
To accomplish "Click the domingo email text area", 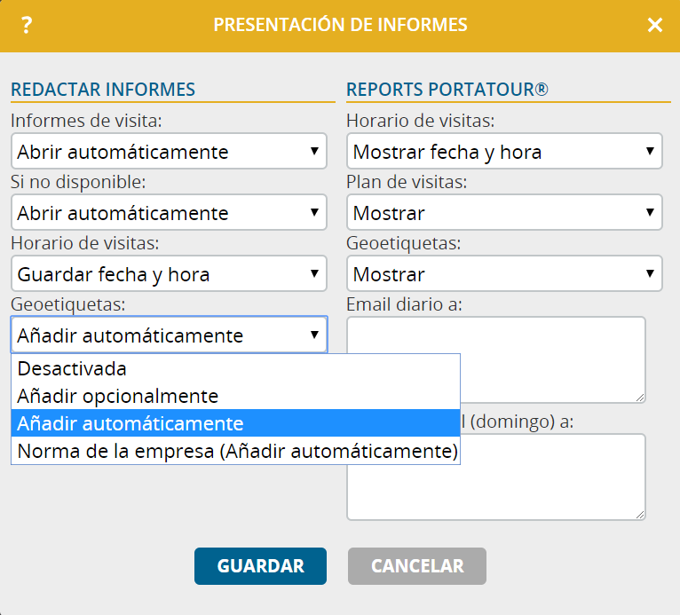I will pyautogui.click(x=496, y=477).
